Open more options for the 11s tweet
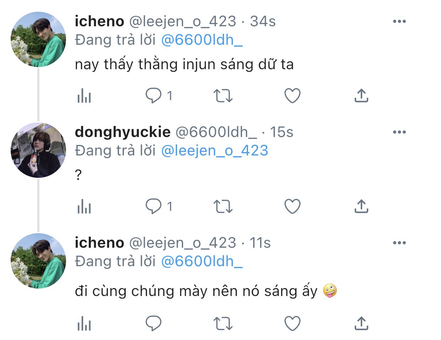The width and height of the screenshot is (441, 340). pyautogui.click(x=399, y=243)
